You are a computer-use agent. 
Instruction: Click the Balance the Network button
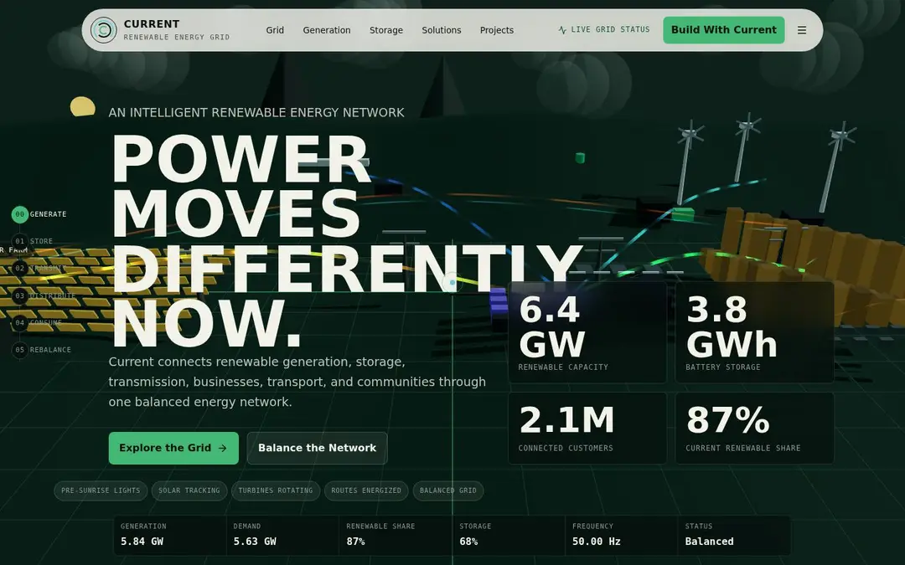317,448
